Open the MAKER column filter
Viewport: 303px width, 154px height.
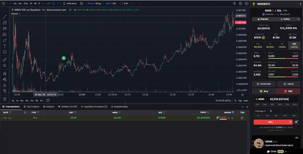point(233,112)
